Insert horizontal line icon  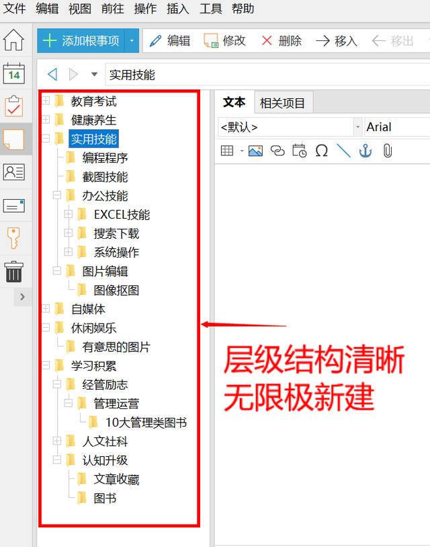pyautogui.click(x=343, y=151)
